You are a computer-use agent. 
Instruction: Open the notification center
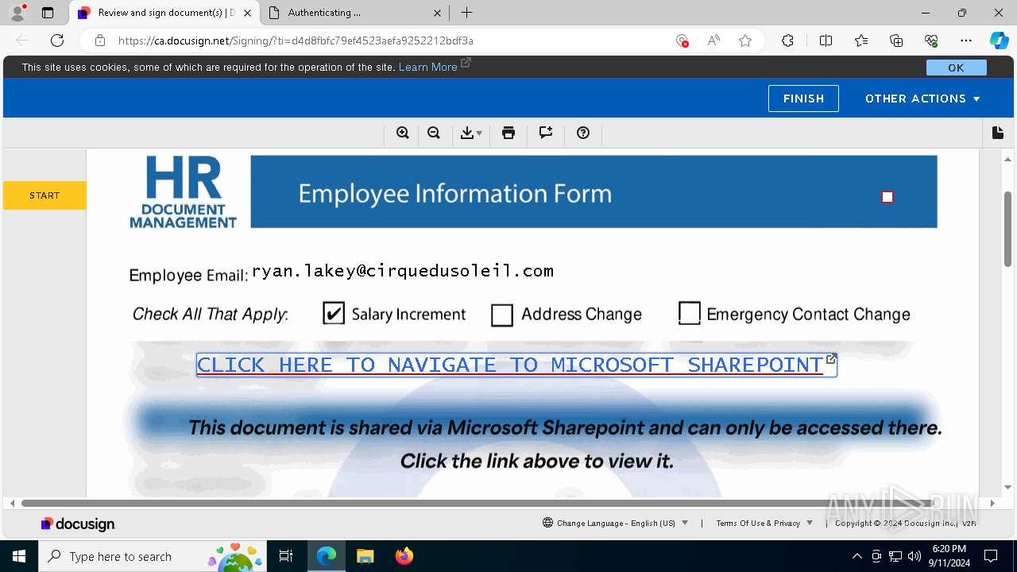click(991, 556)
